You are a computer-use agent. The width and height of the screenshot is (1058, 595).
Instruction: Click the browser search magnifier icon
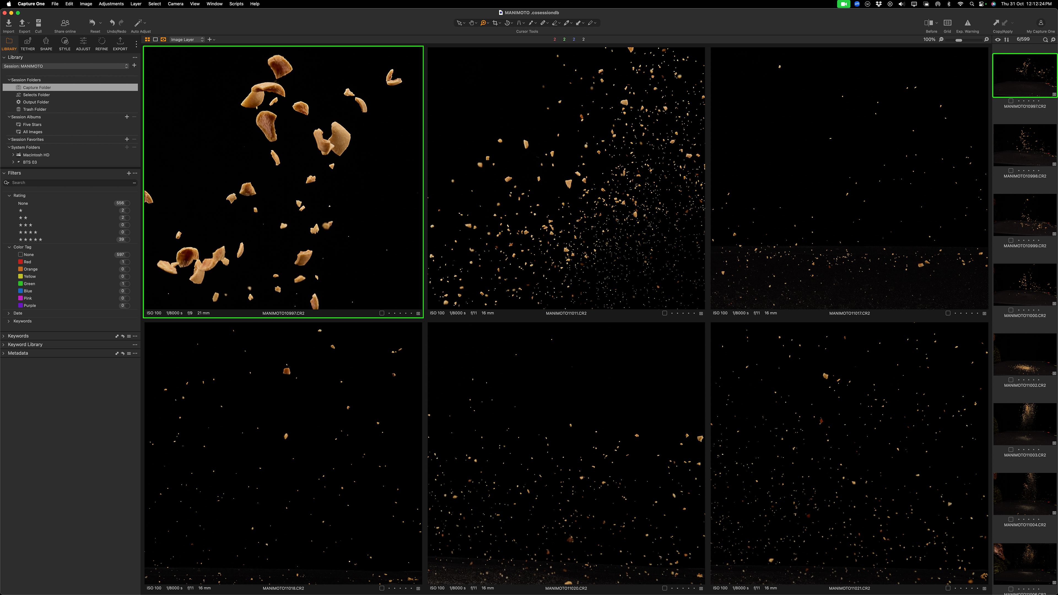point(1045,39)
